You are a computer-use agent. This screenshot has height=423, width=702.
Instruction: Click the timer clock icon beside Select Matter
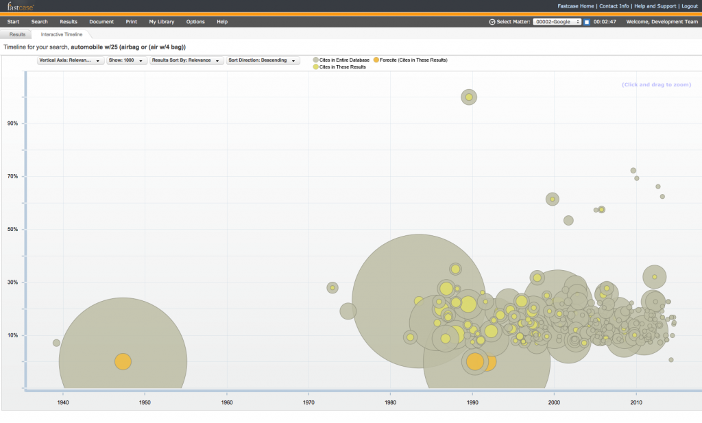(x=492, y=22)
